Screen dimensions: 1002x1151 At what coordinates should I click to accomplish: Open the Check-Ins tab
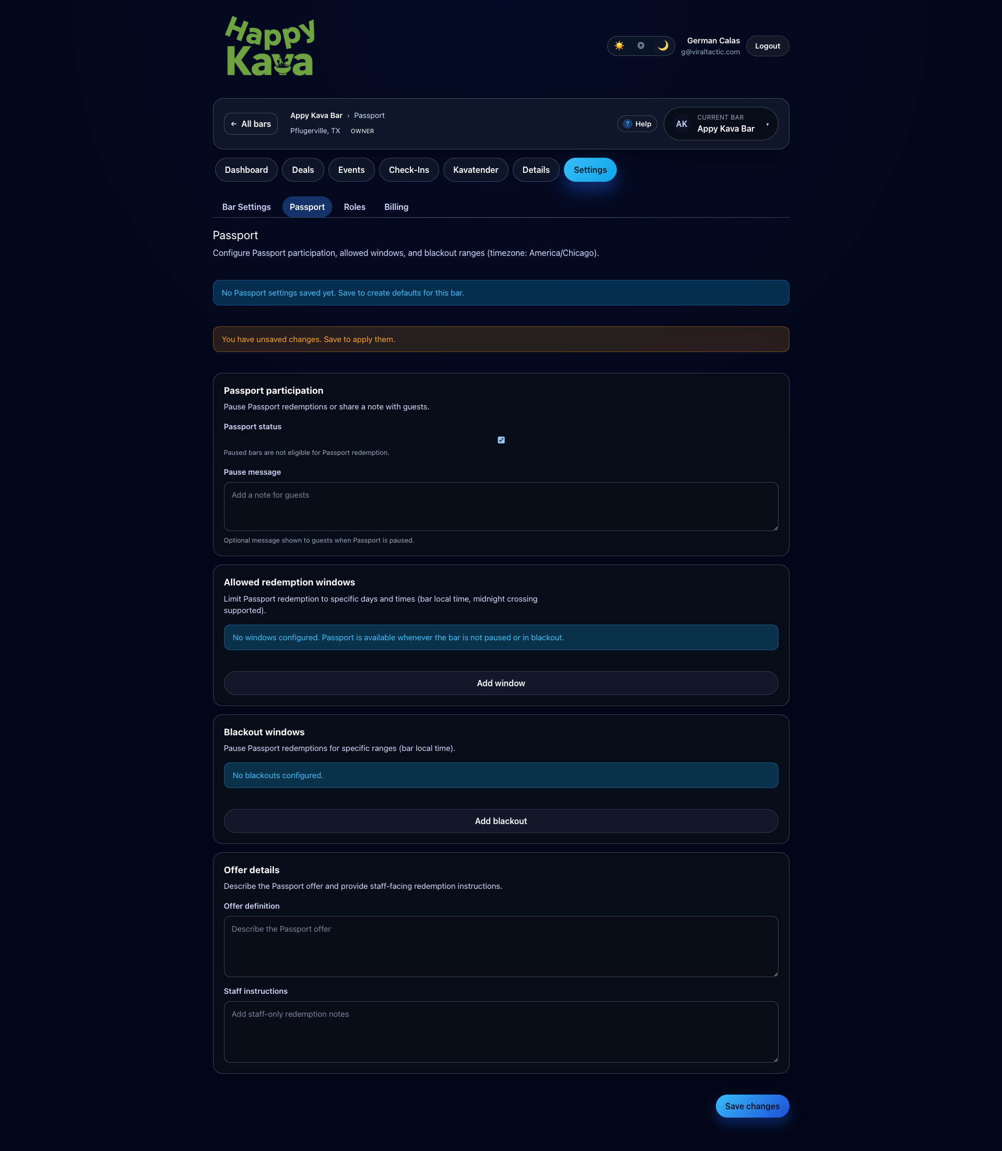409,170
